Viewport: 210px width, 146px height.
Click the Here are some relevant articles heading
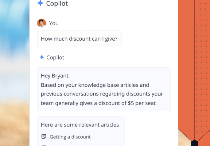[x=80, y=125]
